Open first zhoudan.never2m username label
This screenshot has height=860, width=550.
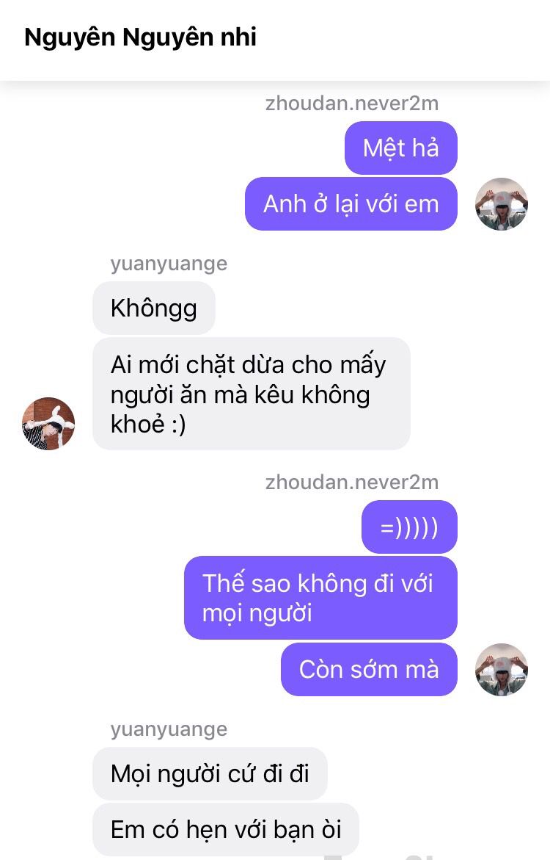point(352,103)
